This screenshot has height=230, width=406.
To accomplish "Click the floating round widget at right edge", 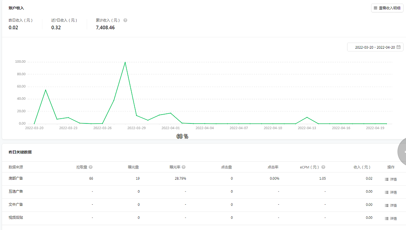I will (x=402, y=152).
